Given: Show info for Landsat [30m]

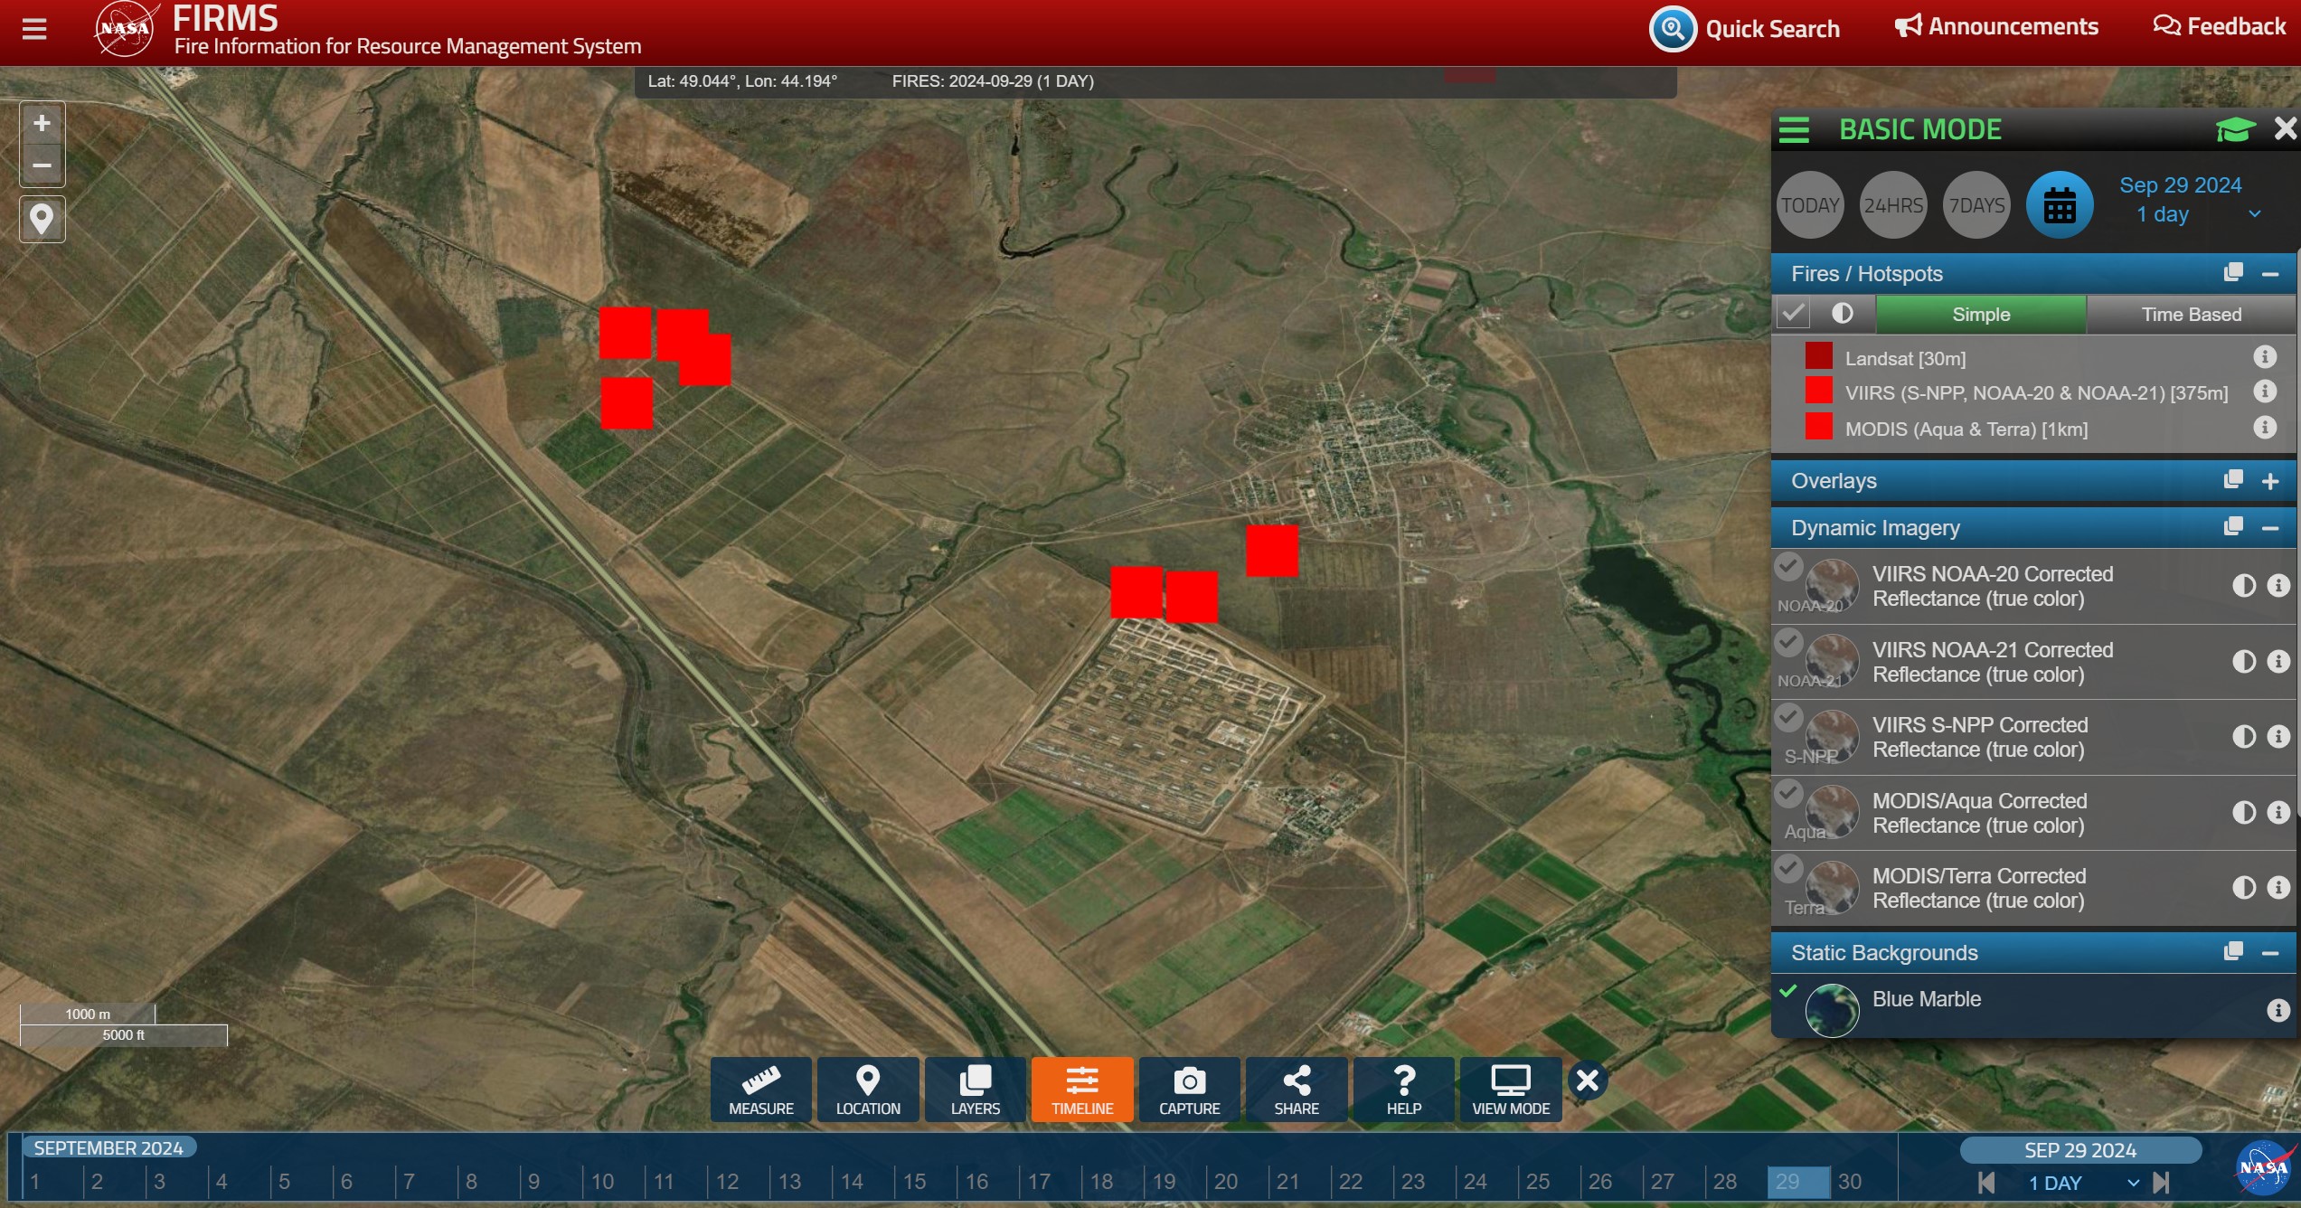Looking at the screenshot, I should pos(2264,357).
